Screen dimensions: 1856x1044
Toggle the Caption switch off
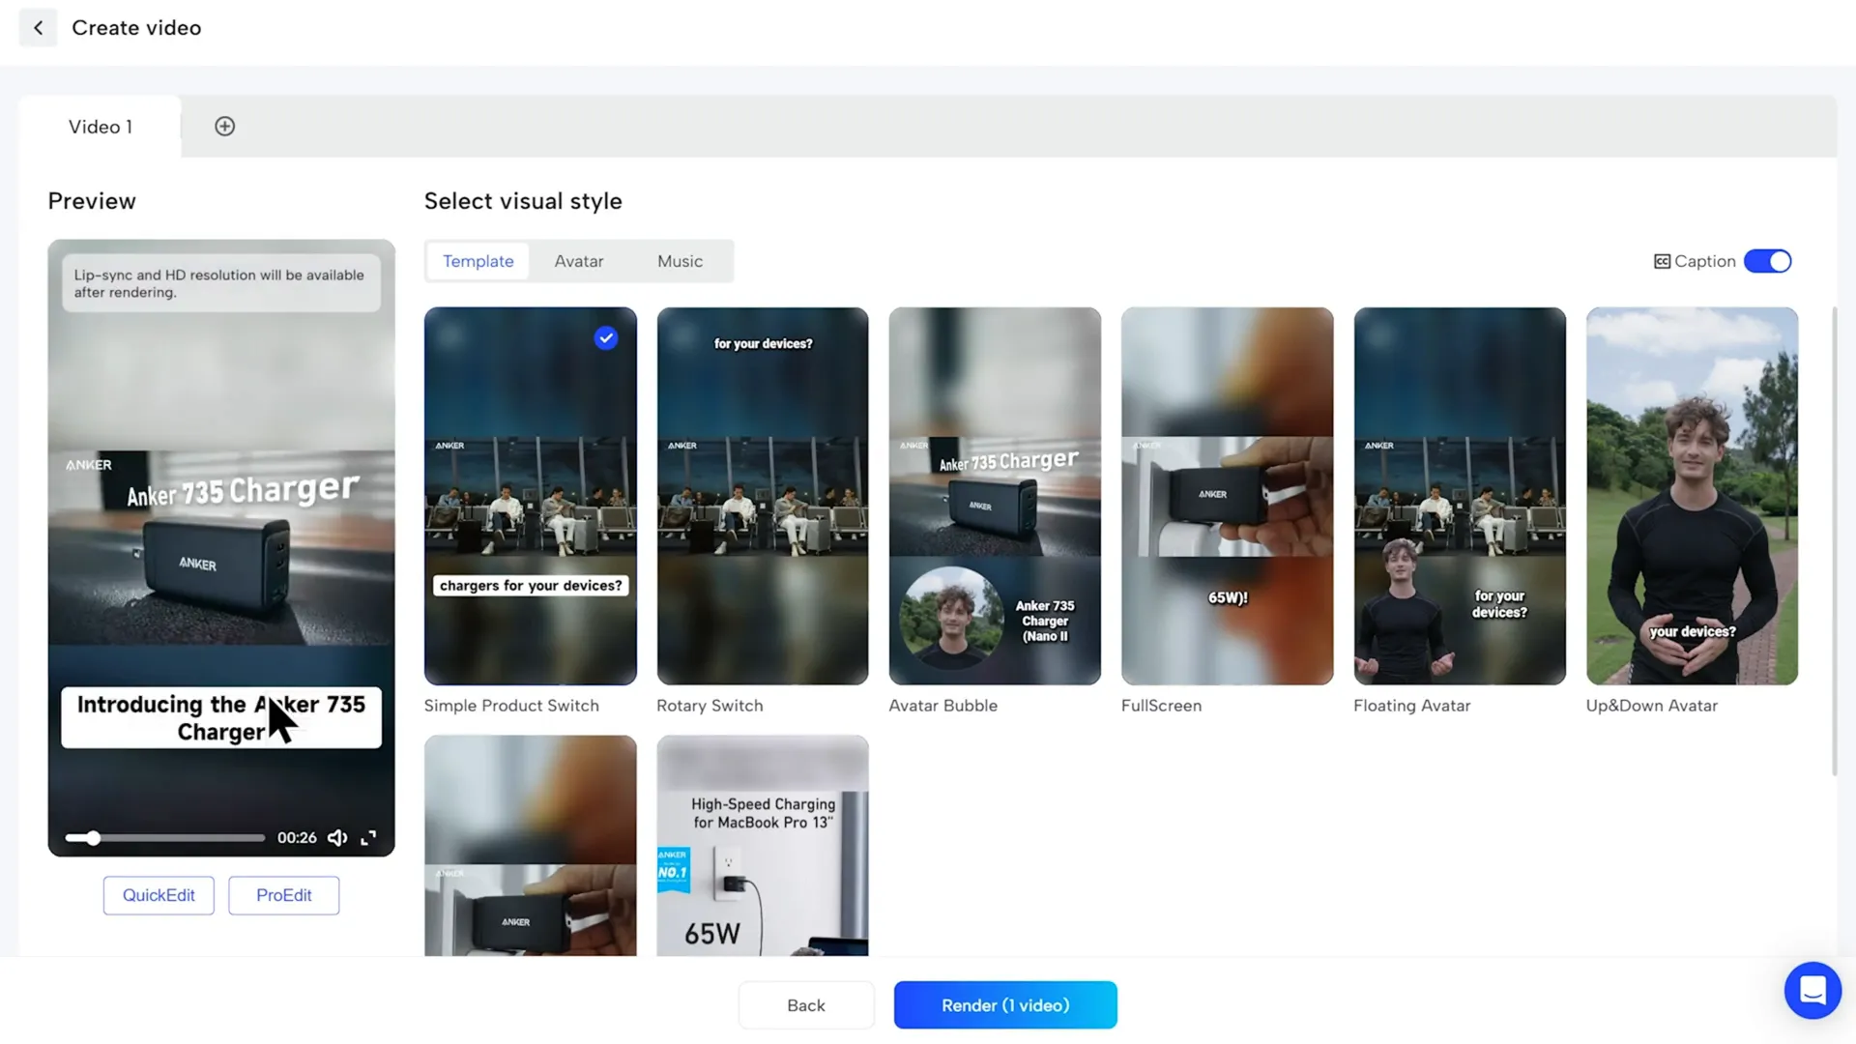click(x=1767, y=261)
